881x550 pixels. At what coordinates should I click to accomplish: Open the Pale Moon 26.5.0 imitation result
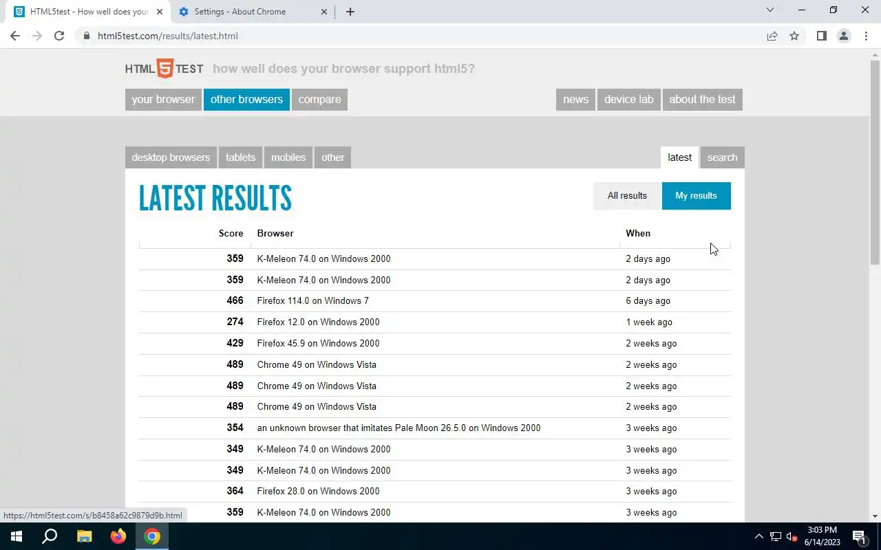point(399,428)
